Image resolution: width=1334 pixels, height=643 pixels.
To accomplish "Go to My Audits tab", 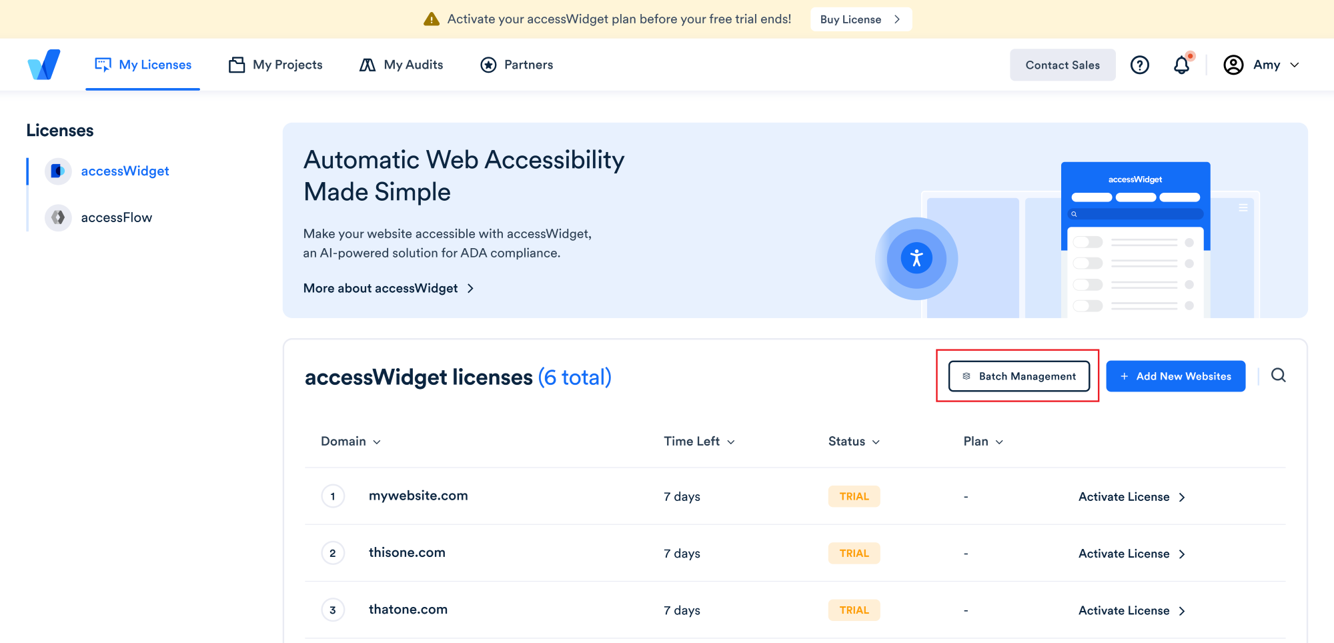I will [x=401, y=65].
